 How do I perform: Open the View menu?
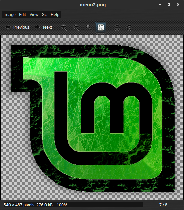(x=34, y=15)
